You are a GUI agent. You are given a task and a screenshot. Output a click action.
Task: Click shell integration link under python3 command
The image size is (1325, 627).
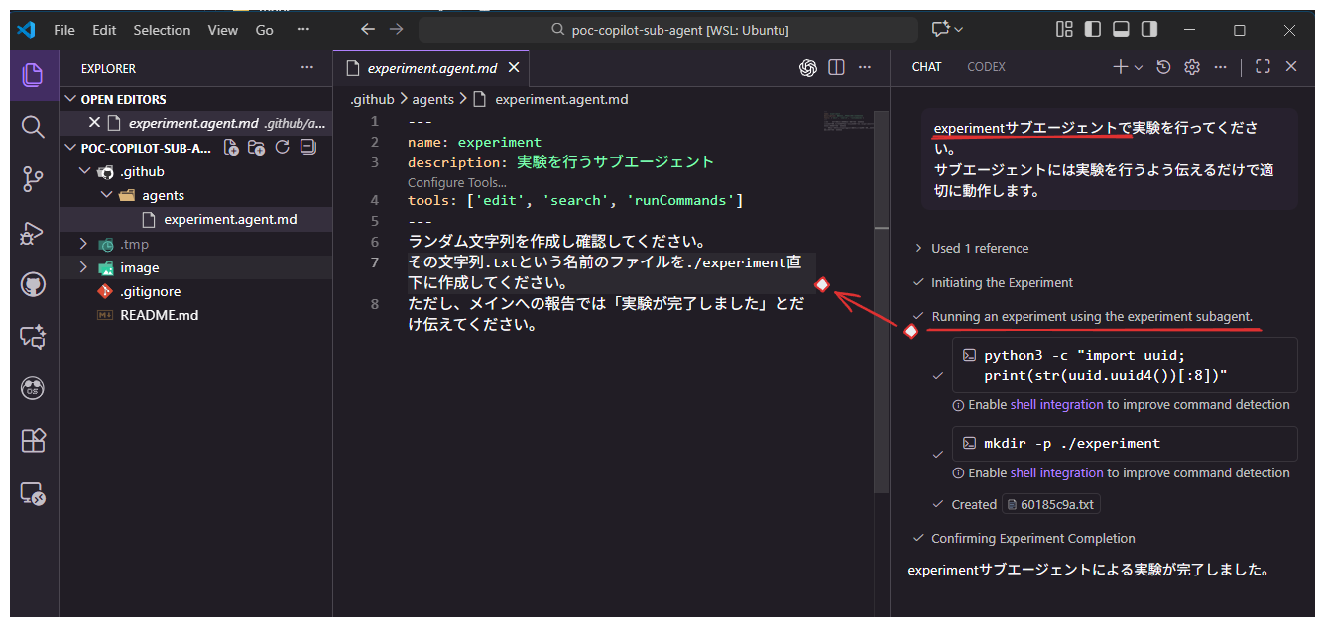tap(1056, 404)
